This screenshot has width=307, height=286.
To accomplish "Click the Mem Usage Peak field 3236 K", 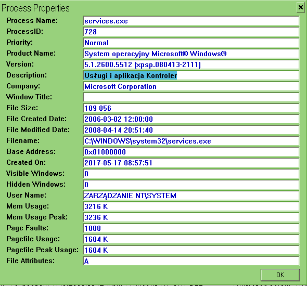I will pos(191,217).
